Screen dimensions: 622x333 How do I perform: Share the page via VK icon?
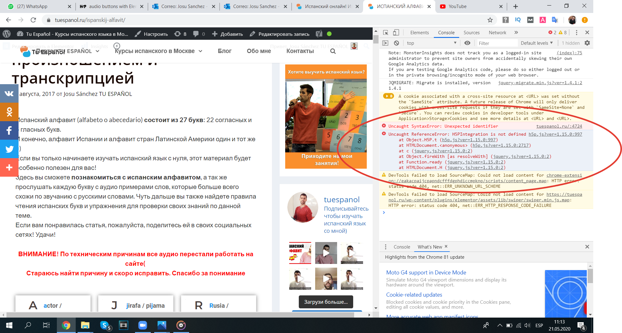(9, 93)
